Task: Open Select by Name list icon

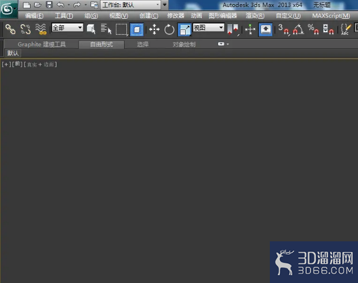Action: tap(106, 29)
